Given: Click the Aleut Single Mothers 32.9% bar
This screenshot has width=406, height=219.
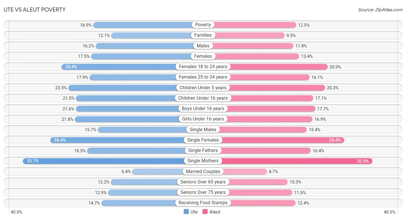Looking at the screenshot, I should (288, 161).
